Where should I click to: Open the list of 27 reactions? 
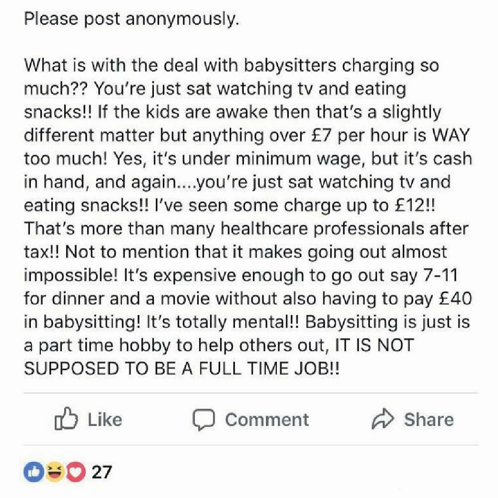[x=102, y=472]
